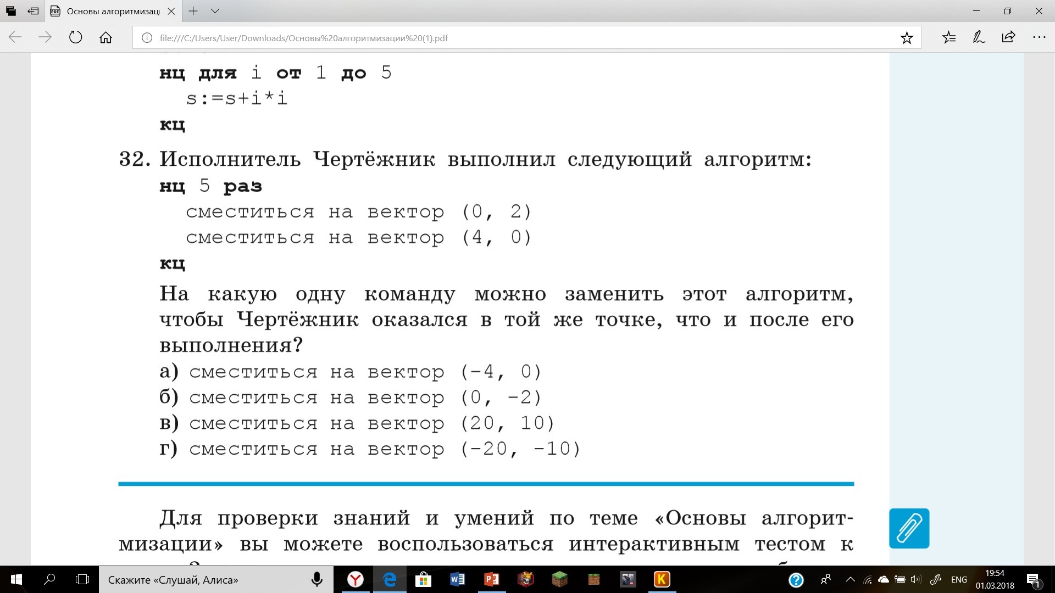Click the Hub favorites list icon
1055x593 pixels.
[949, 38]
